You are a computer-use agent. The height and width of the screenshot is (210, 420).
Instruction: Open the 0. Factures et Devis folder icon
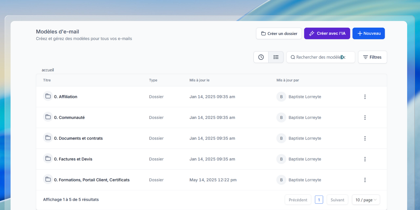[48, 158]
